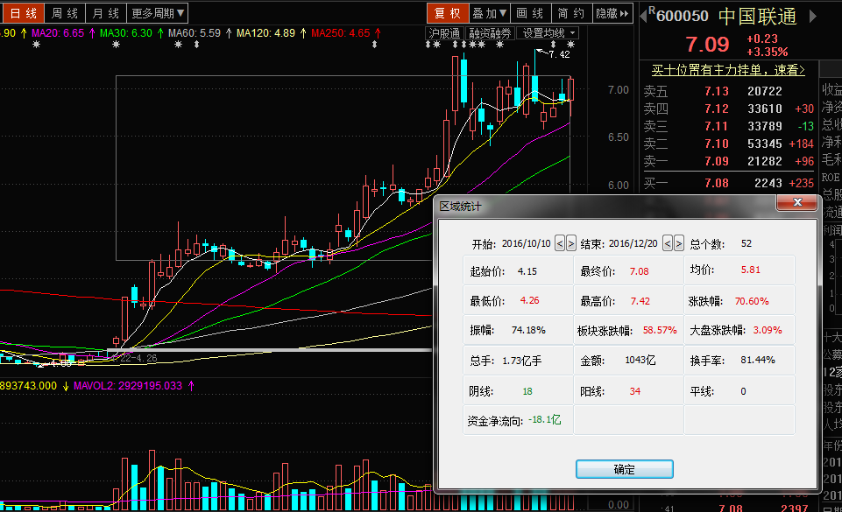
Task: Click the 最高价 value 7.42 in dialog
Action: (640, 301)
